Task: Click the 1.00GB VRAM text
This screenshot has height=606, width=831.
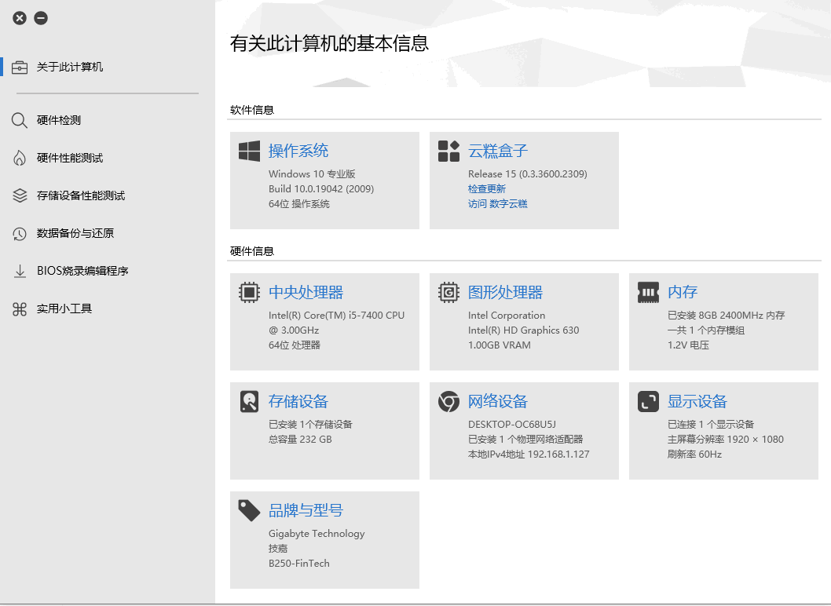Action: point(500,345)
